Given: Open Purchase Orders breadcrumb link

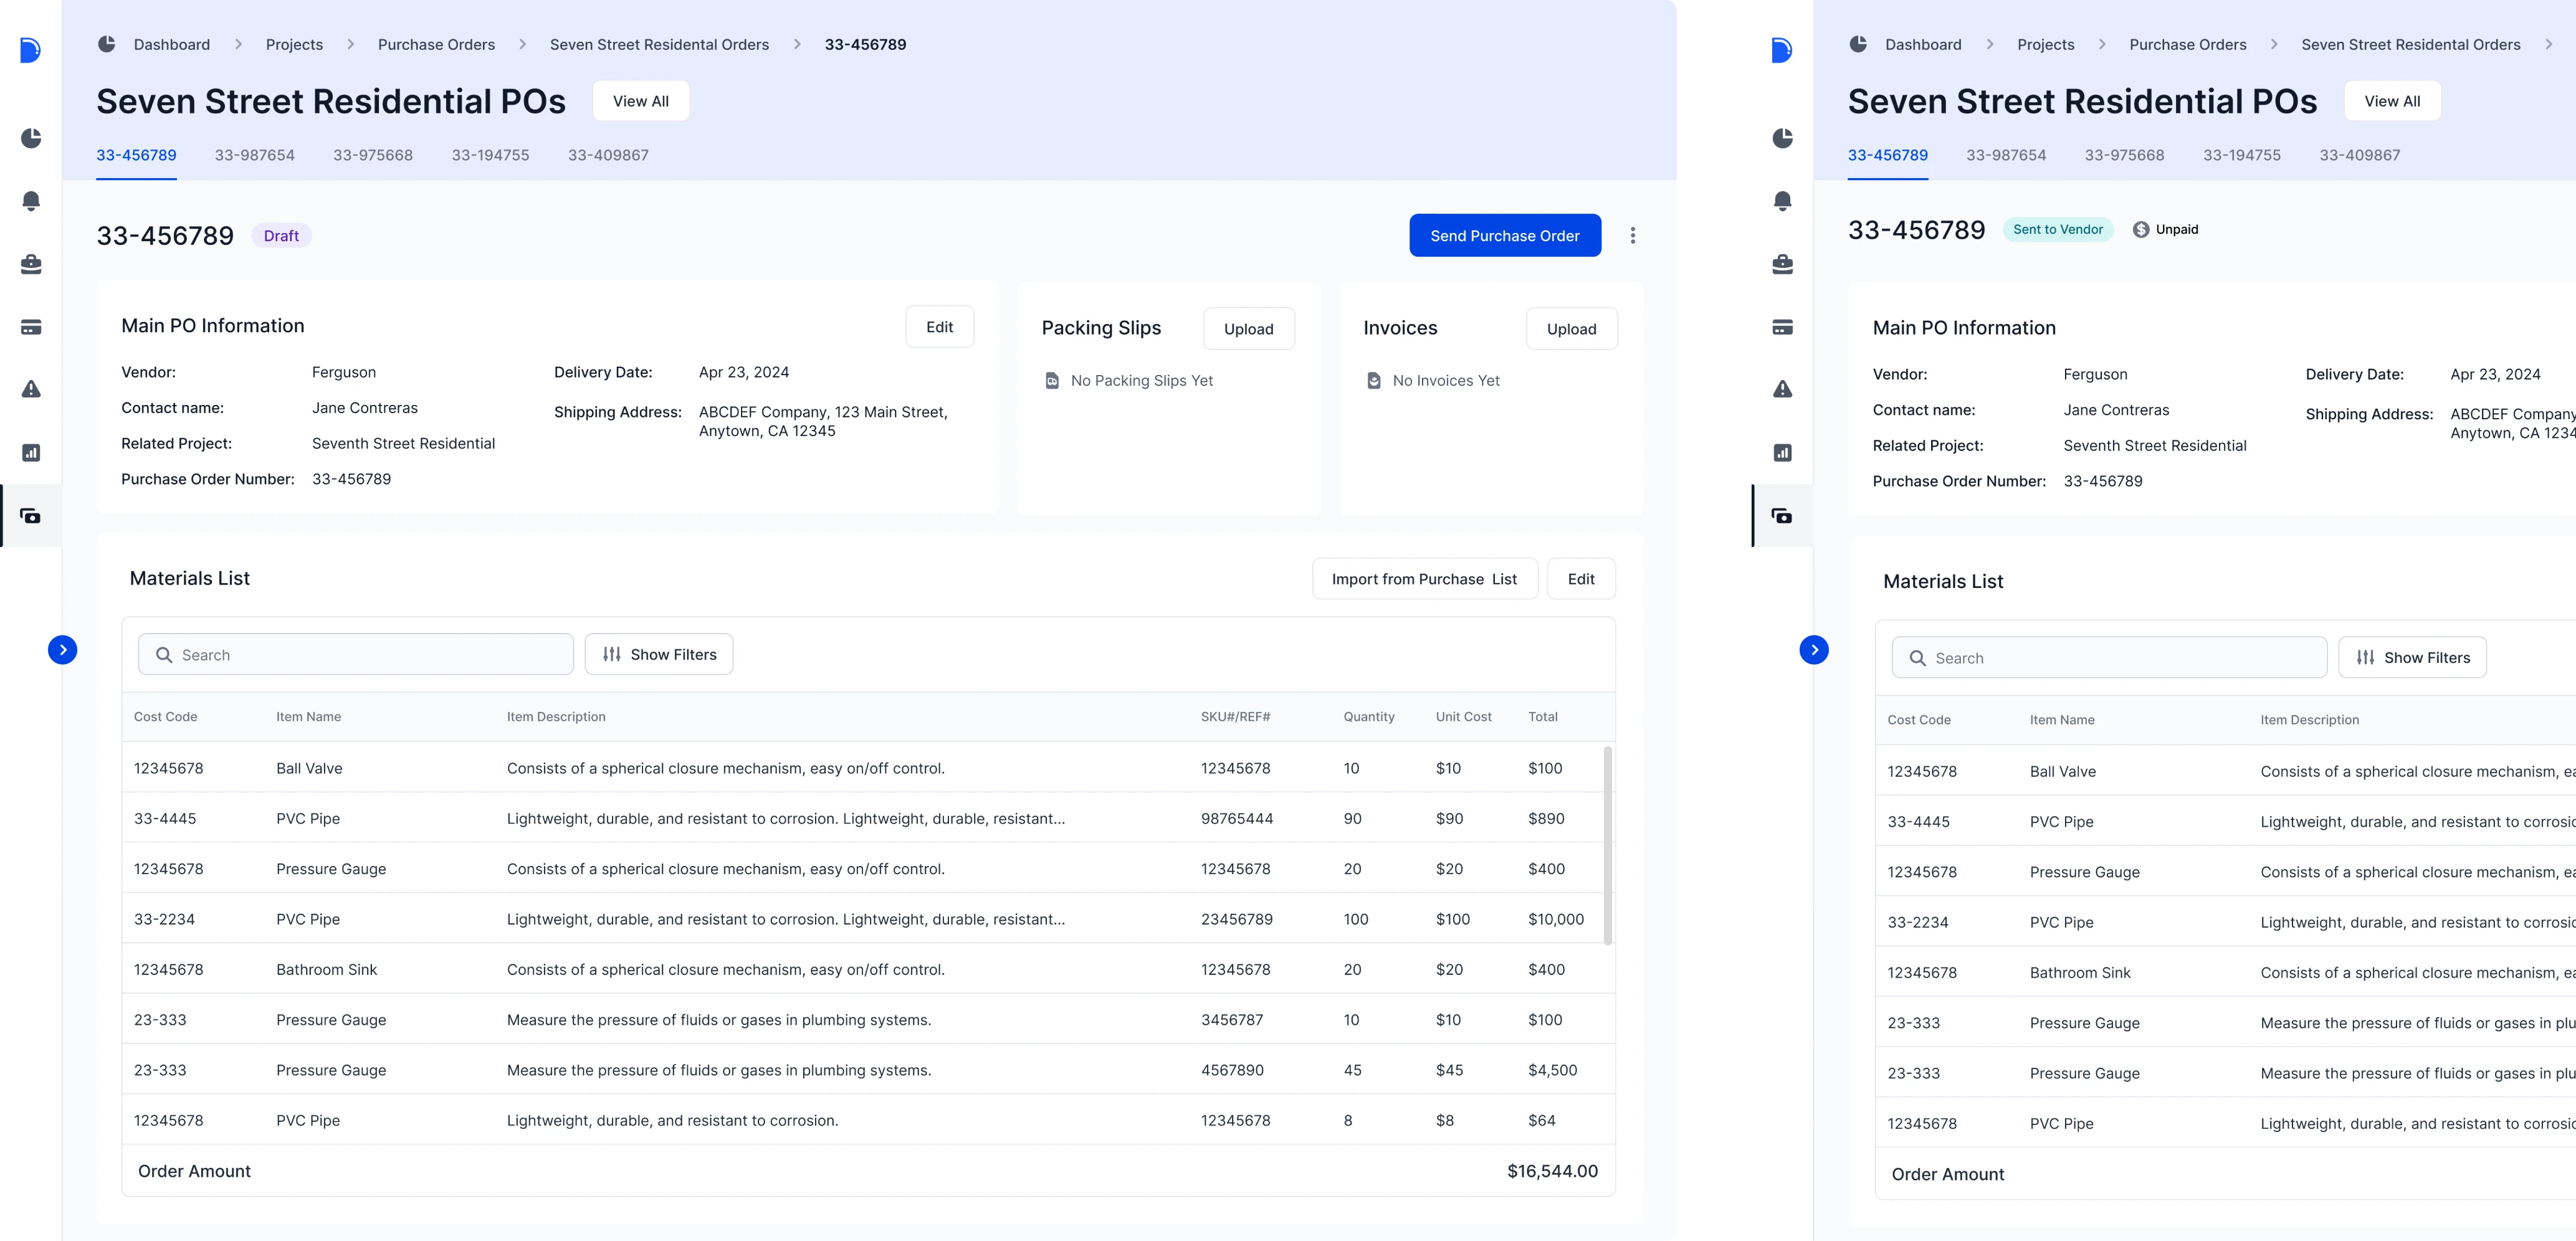Looking at the screenshot, I should coord(436,45).
